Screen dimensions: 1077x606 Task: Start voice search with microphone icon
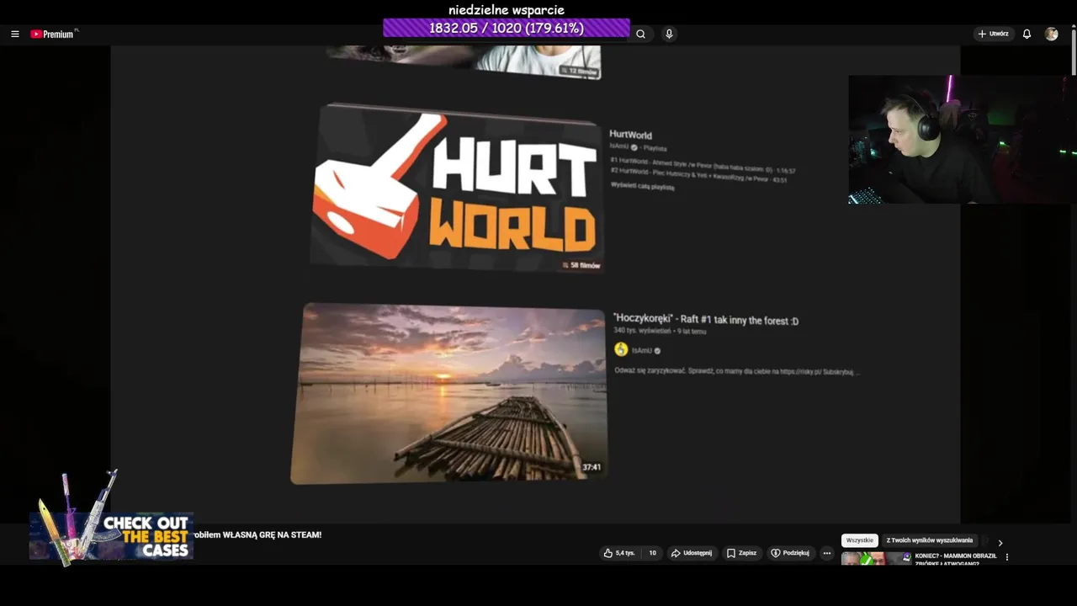point(669,34)
